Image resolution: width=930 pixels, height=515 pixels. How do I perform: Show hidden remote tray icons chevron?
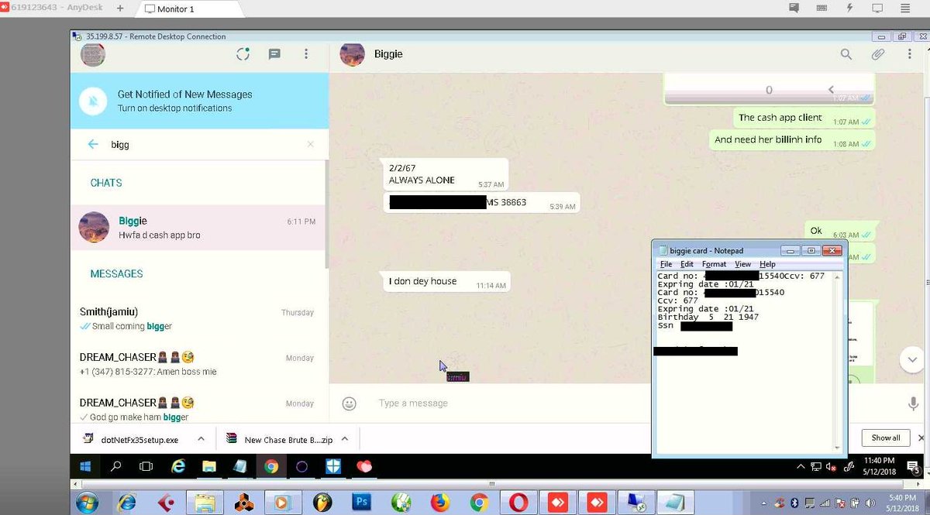tap(801, 466)
